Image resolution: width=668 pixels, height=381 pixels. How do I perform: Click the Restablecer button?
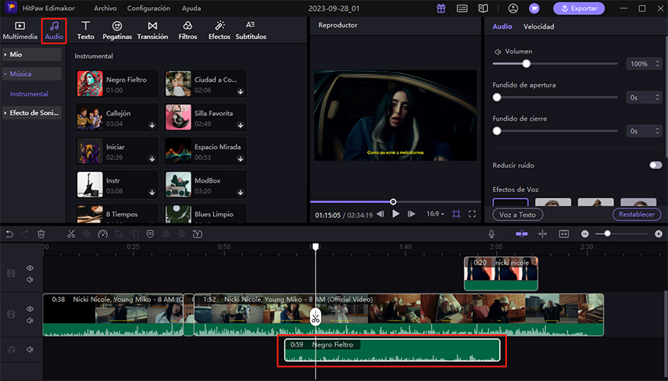click(637, 214)
